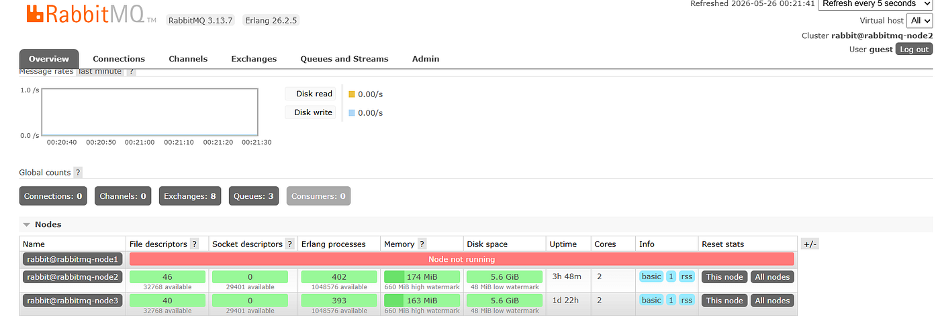
Task: Click node3 file descriptors value 40
Action: pos(167,301)
